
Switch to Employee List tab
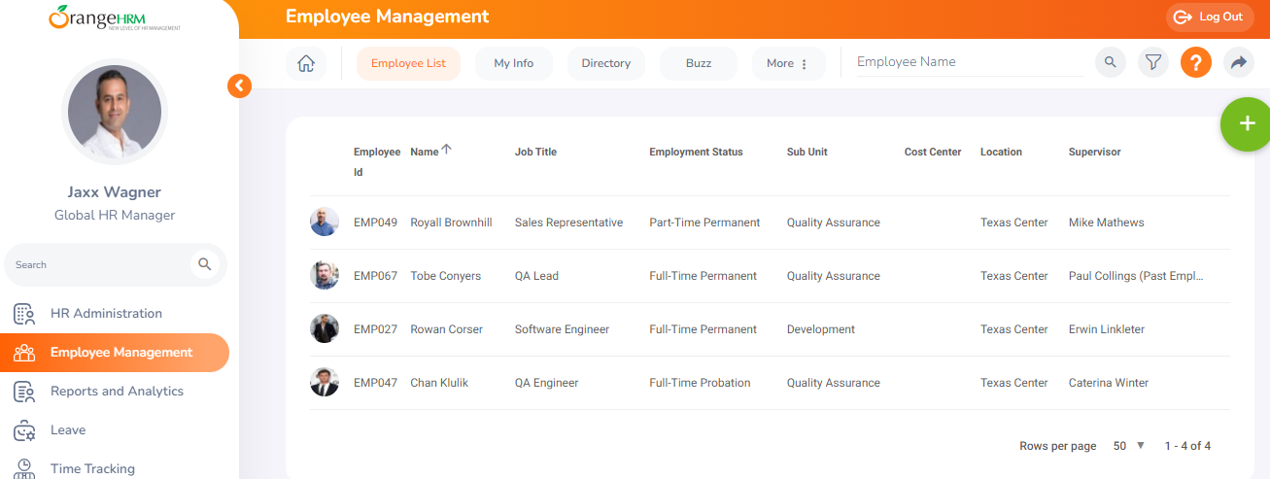(408, 63)
